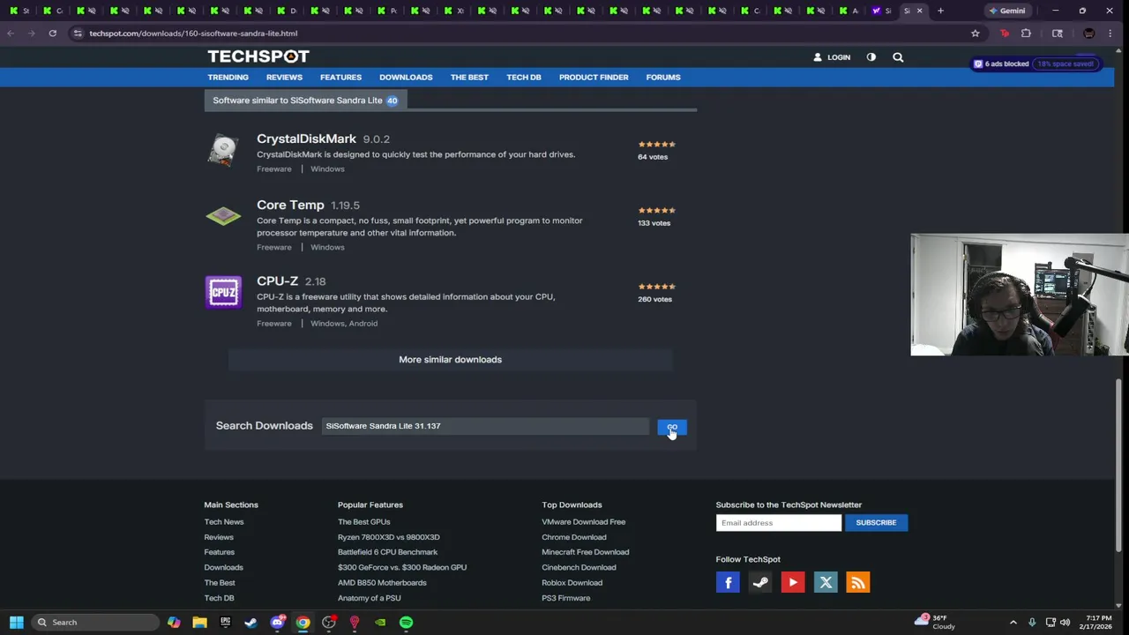This screenshot has width=1129, height=635.
Task: Open Tech News footer link
Action: [224, 522]
